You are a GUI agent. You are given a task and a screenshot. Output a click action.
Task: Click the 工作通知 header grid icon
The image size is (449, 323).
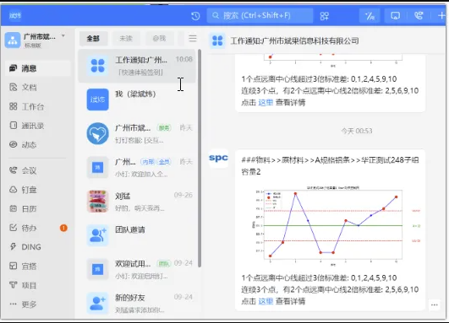(217, 40)
